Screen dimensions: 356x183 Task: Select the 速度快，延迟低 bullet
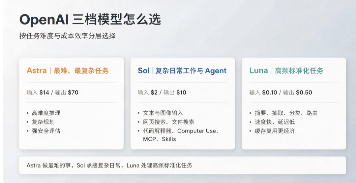point(275,122)
